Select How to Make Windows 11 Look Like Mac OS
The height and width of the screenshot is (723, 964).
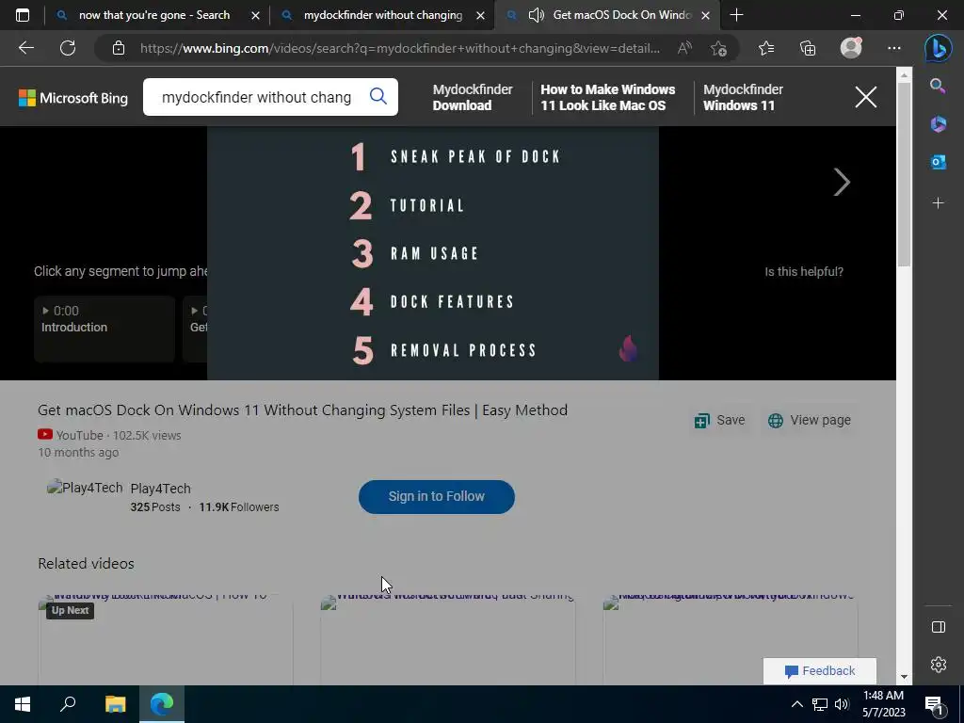pos(608,97)
